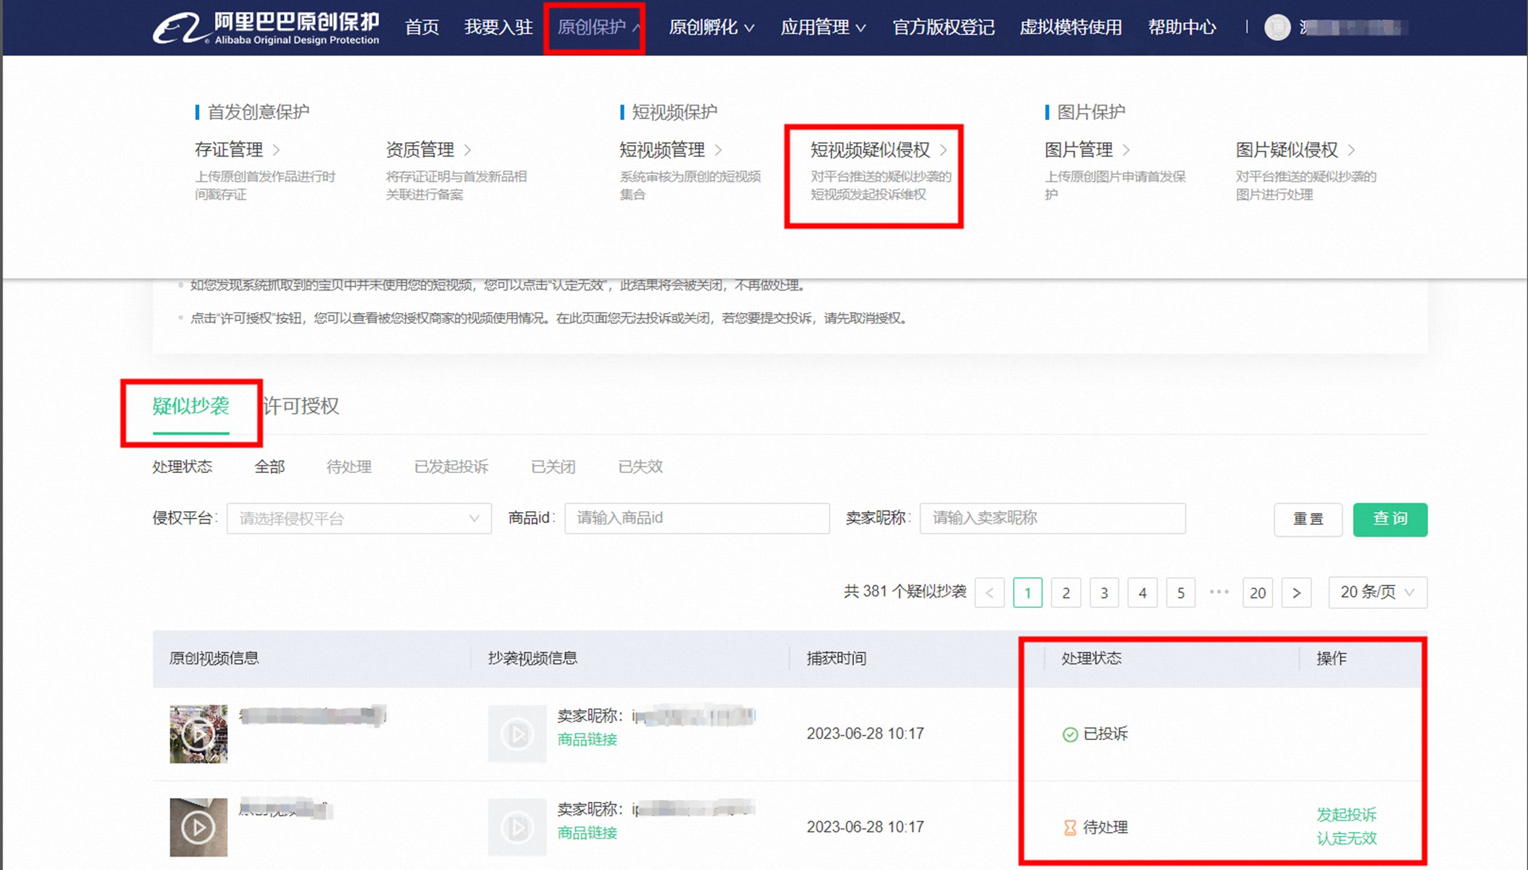The width and height of the screenshot is (1528, 870).
Task: Click the arrow next to 短视频管理
Action: click(718, 150)
